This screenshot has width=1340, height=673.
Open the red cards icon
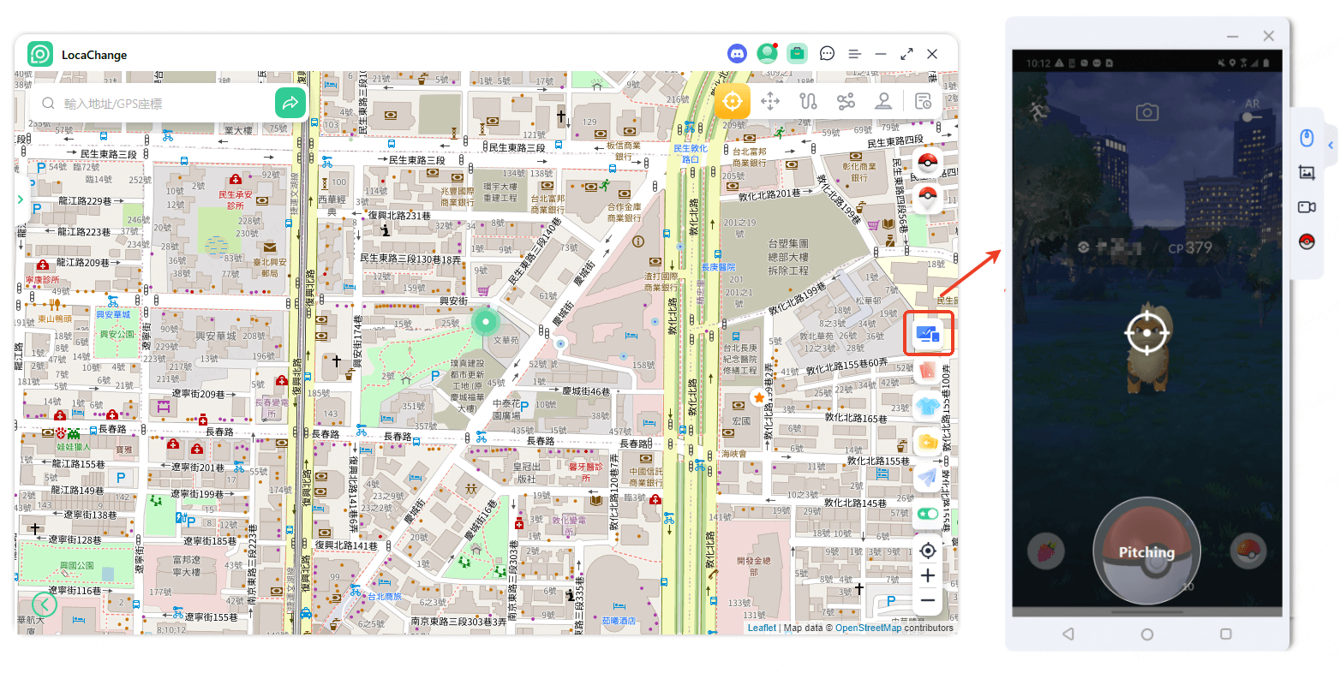(928, 370)
